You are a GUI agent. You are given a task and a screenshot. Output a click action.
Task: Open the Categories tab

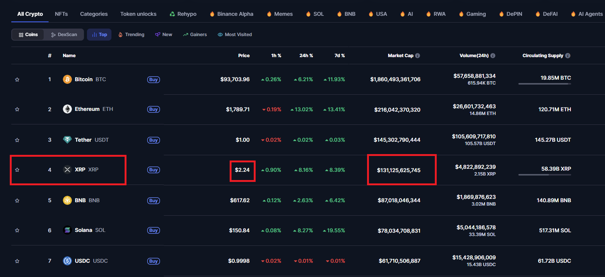click(94, 14)
